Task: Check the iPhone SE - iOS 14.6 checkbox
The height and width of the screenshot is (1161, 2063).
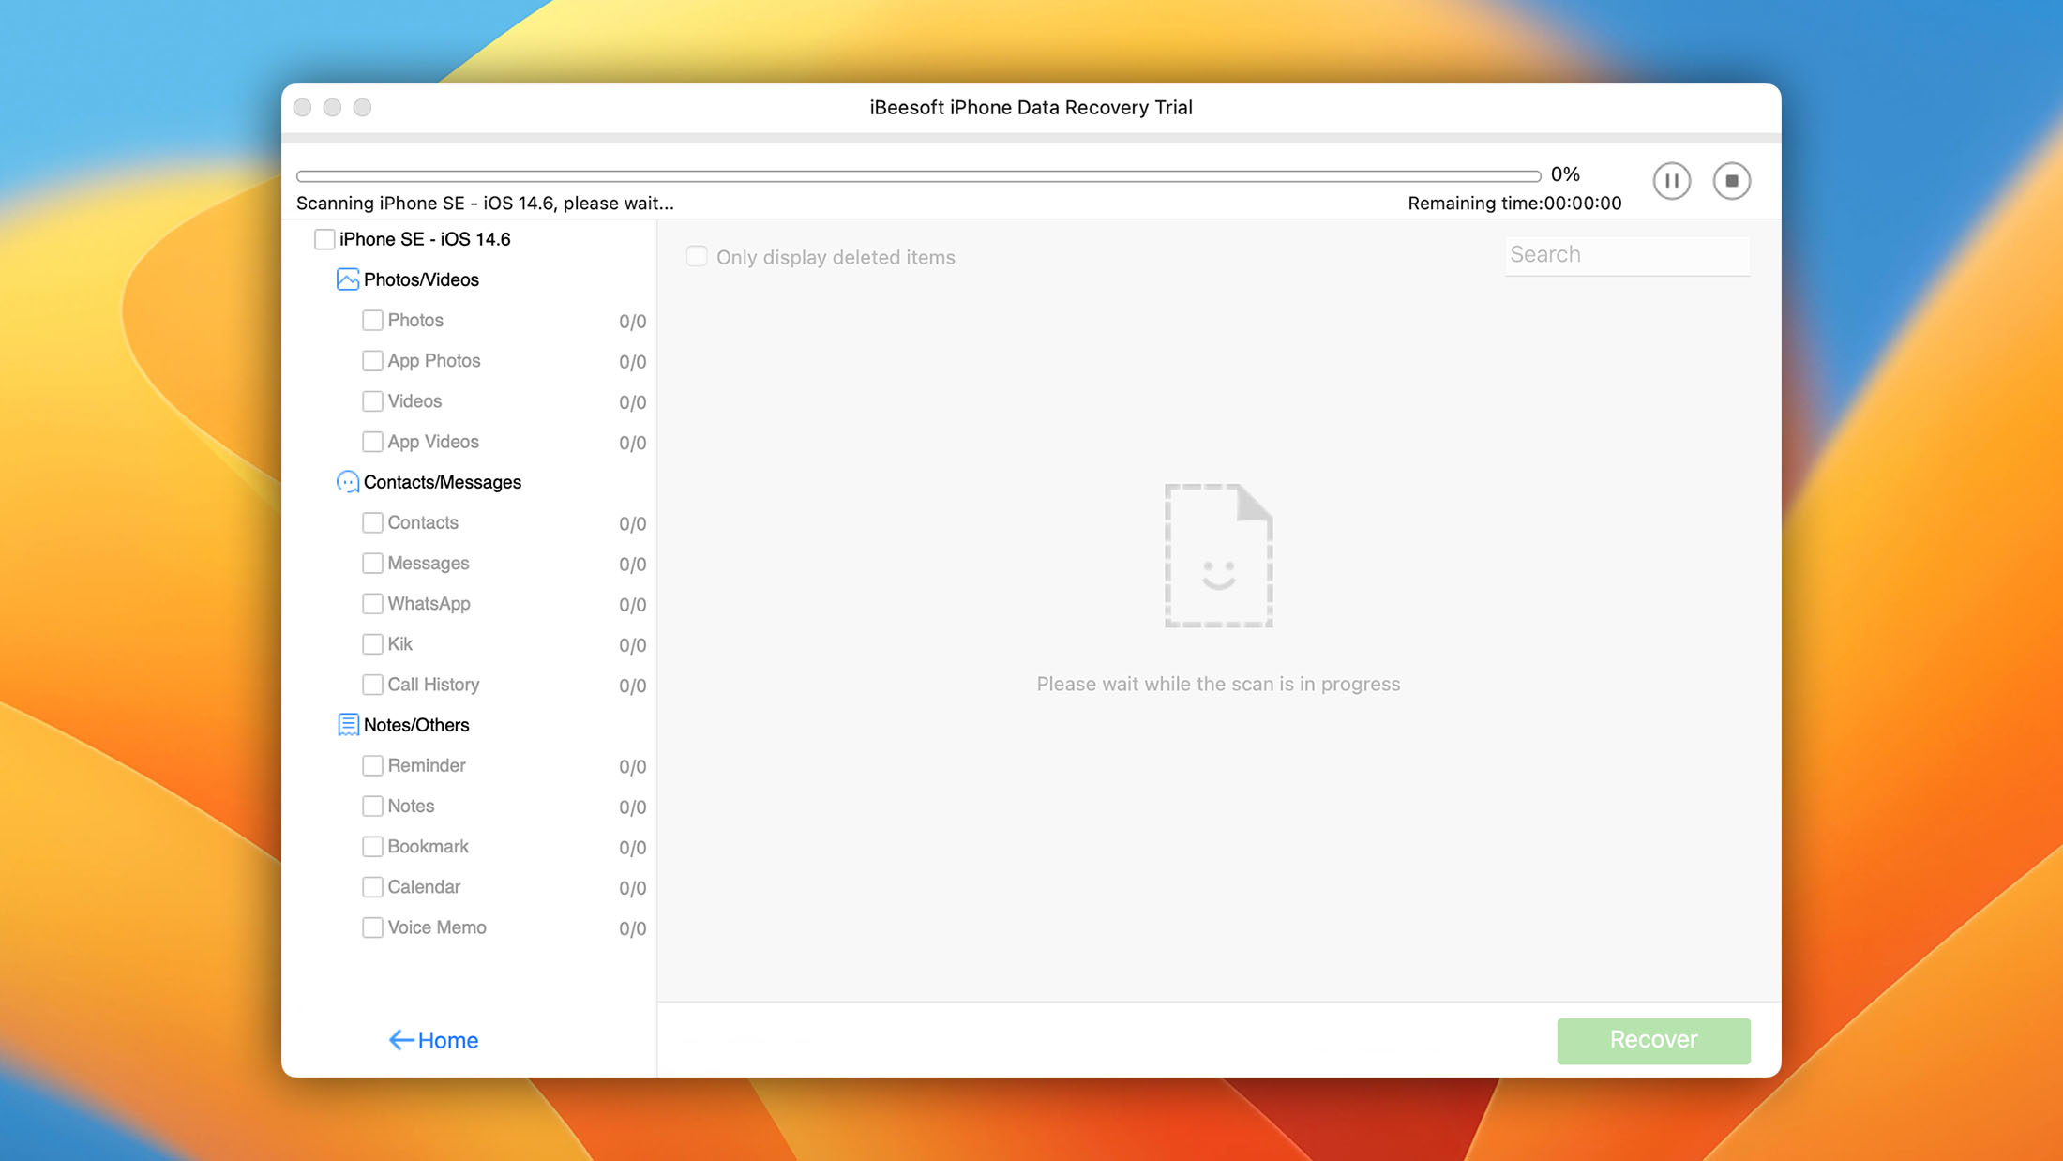Action: tap(324, 239)
